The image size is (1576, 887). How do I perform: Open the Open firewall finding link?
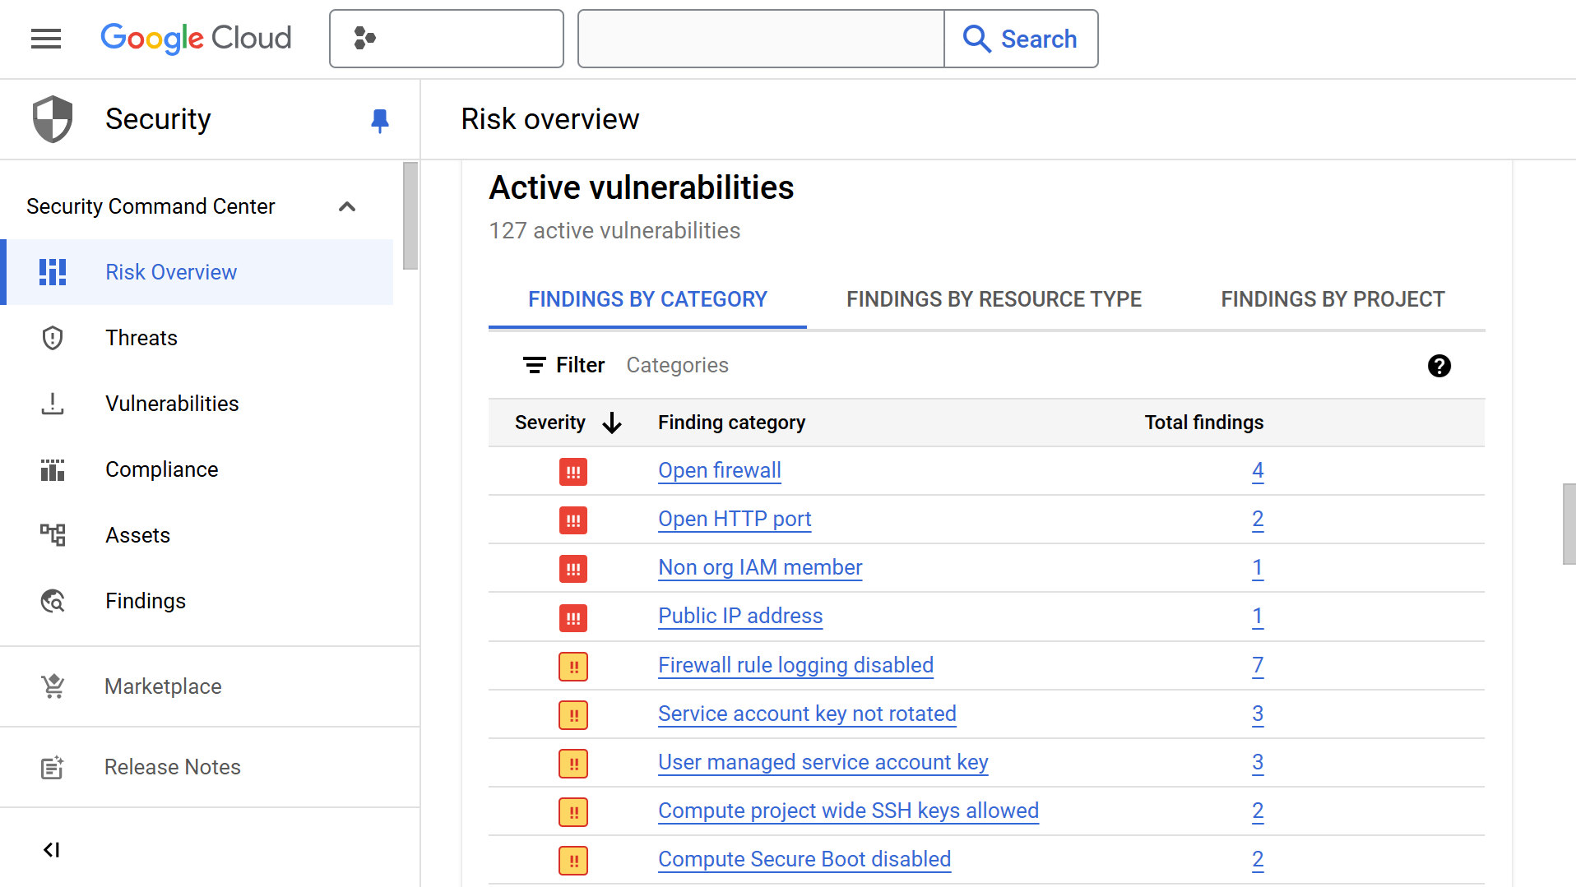tap(719, 470)
